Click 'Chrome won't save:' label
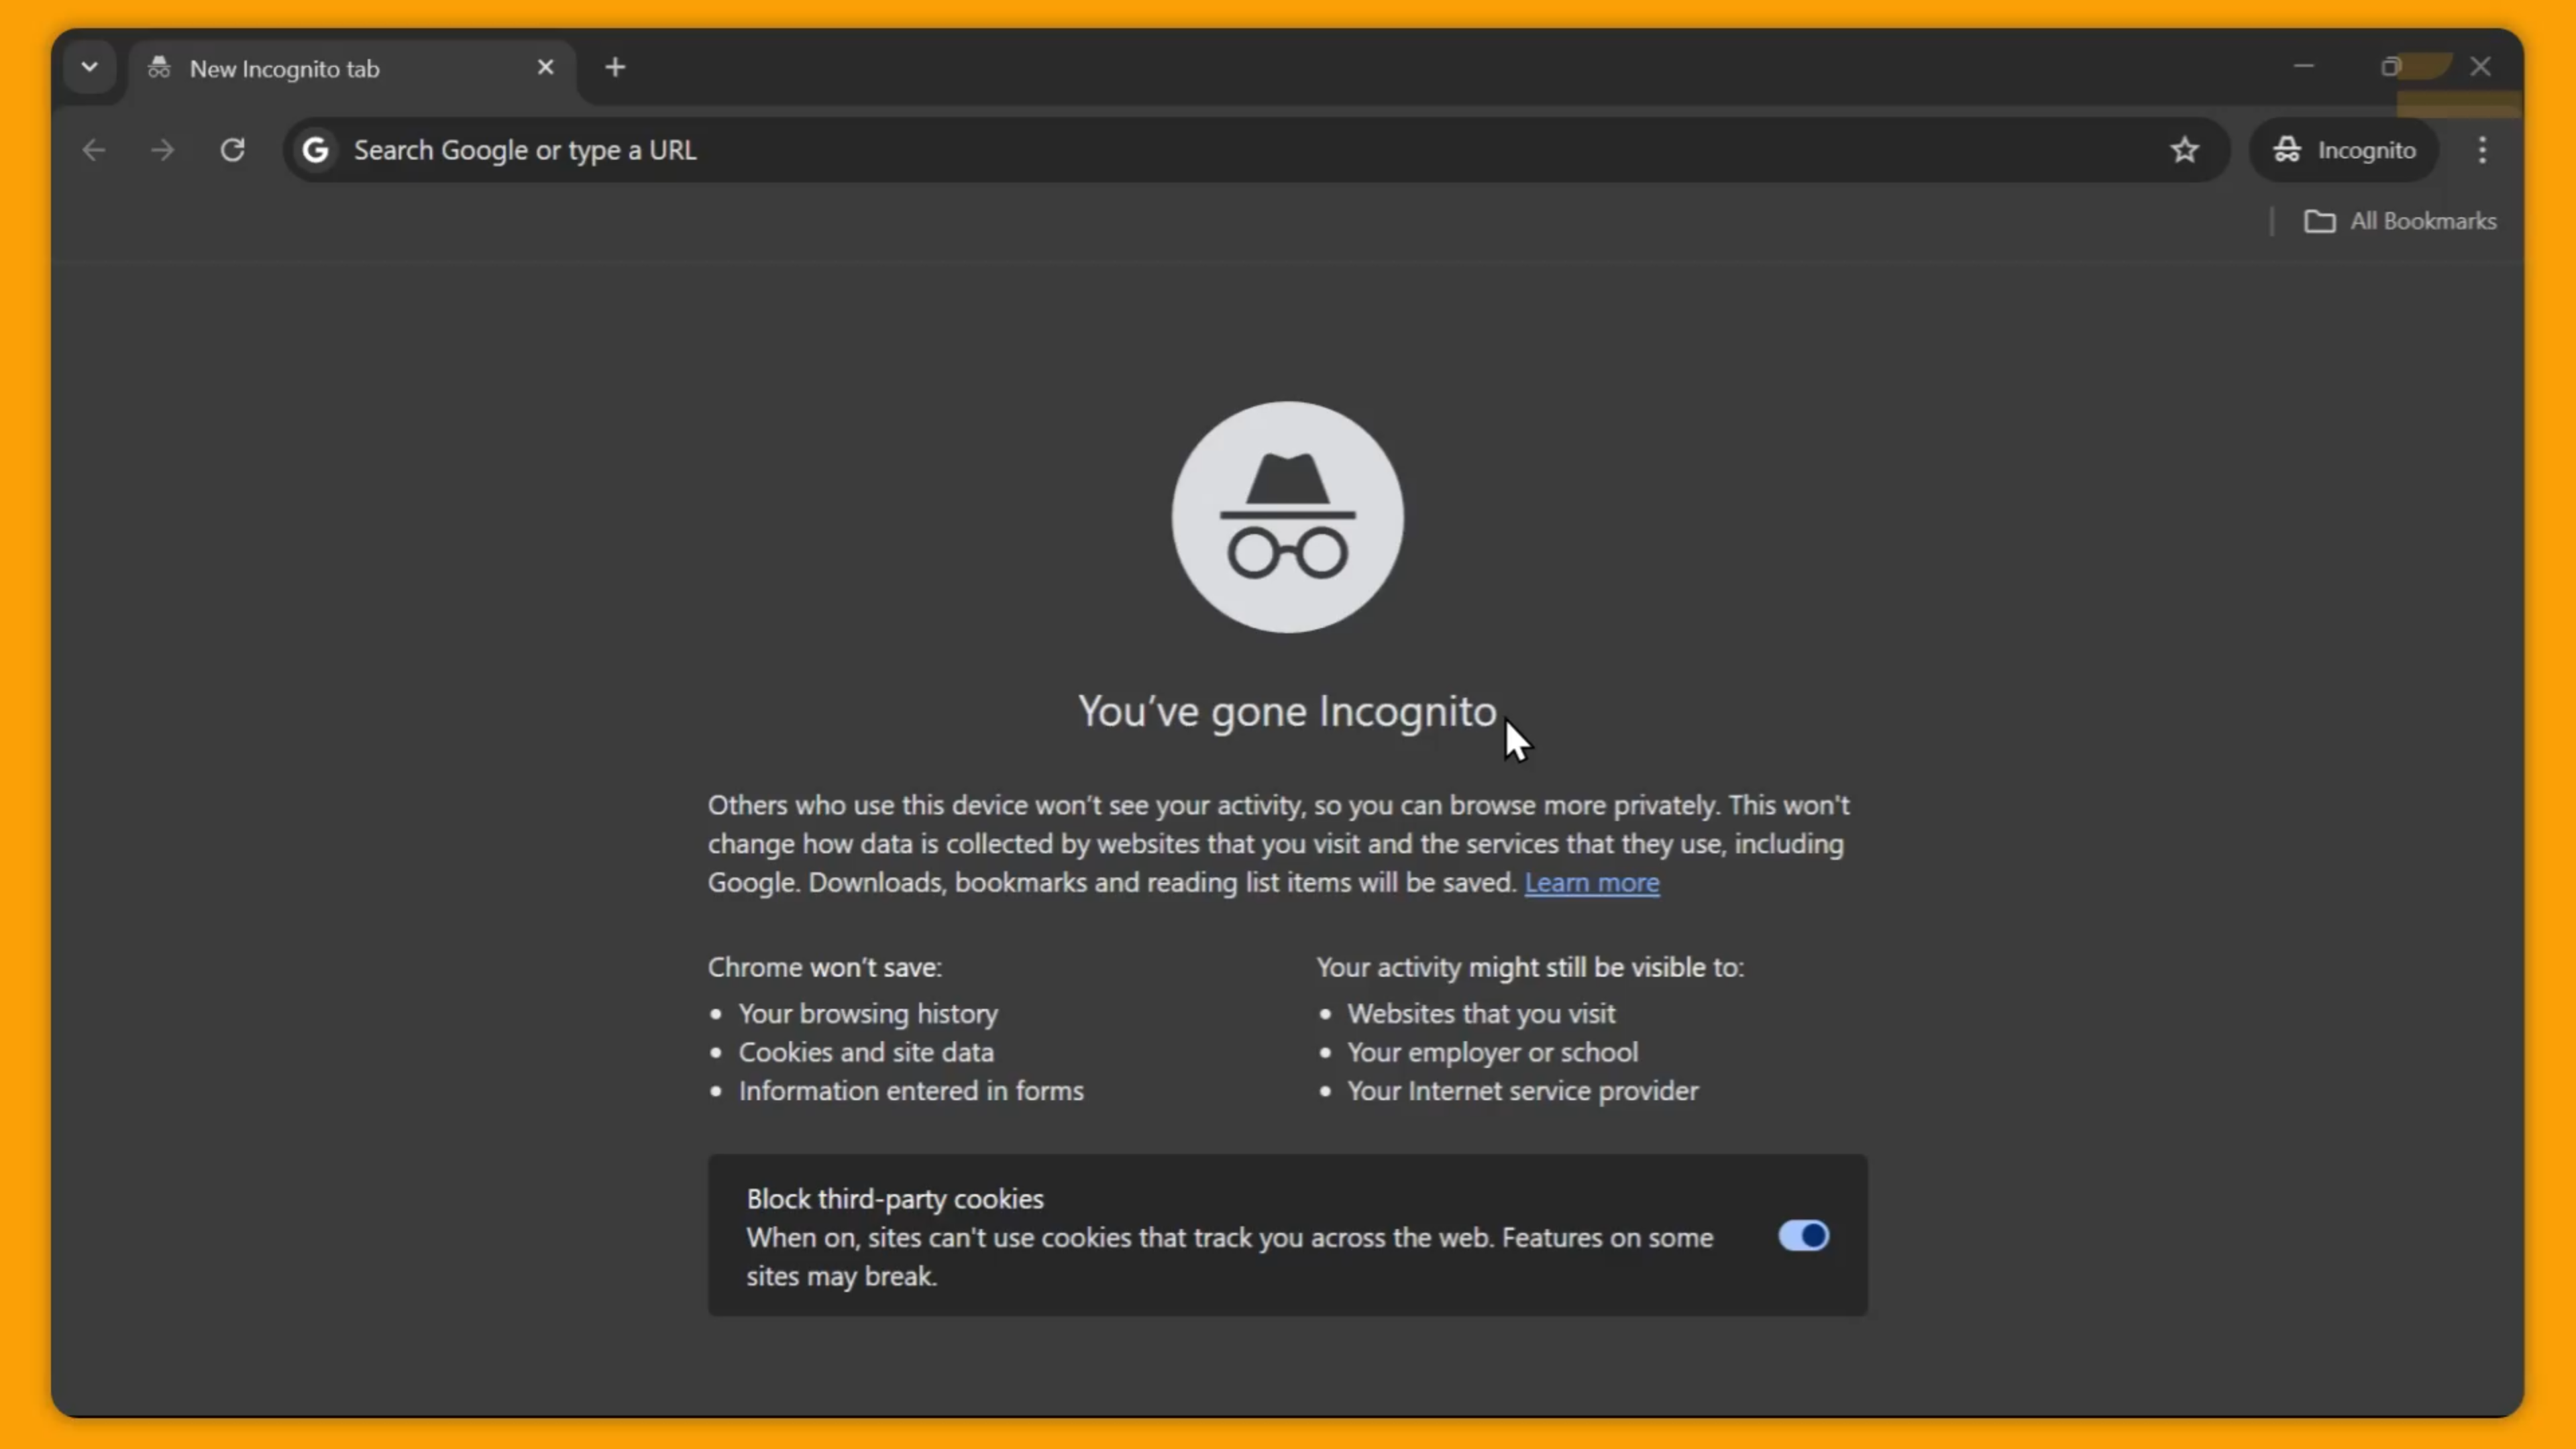 [x=825, y=968]
